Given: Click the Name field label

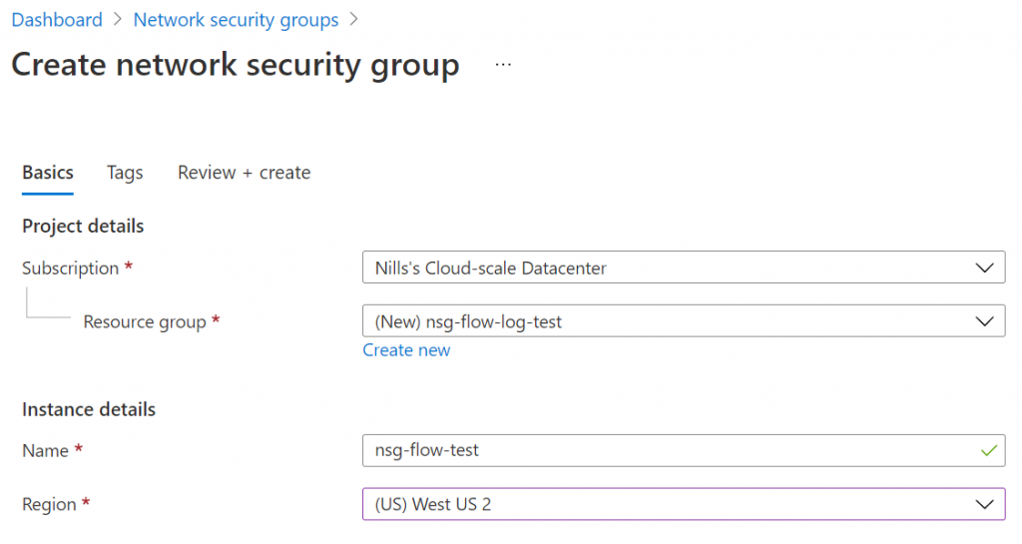Looking at the screenshot, I should tap(46, 450).
